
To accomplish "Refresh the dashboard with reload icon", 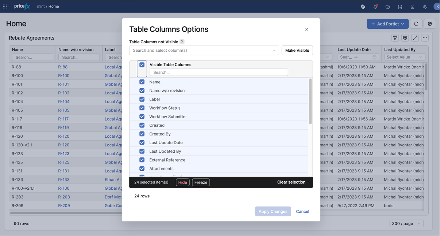I will [416, 24].
